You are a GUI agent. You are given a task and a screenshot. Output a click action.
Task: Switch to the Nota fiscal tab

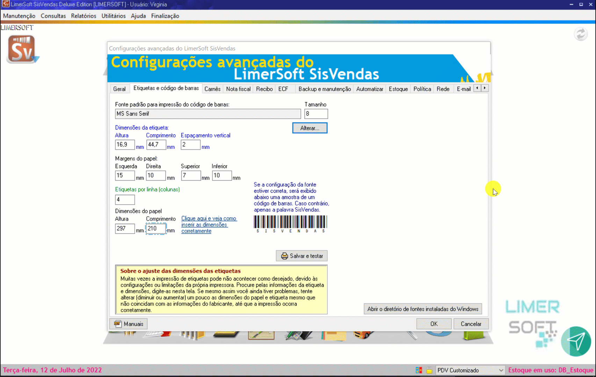238,89
